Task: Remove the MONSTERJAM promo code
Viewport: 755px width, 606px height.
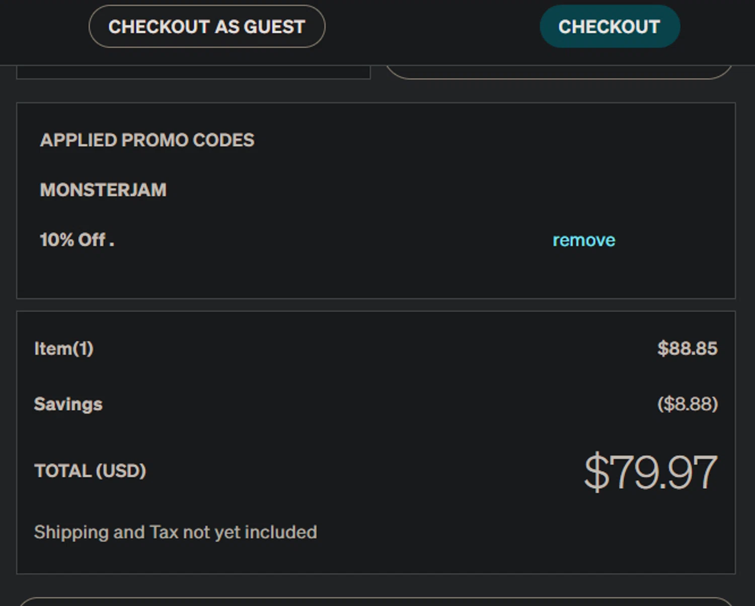Action: 583,240
